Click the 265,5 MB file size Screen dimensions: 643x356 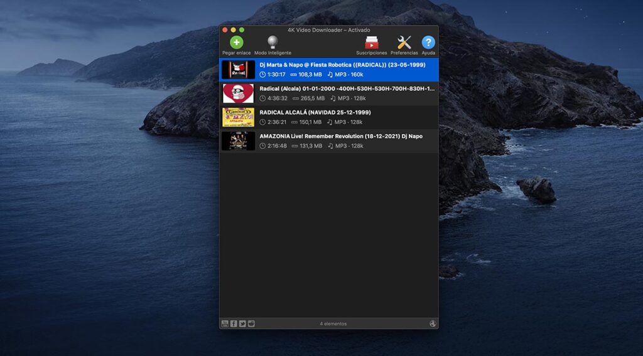(313, 98)
